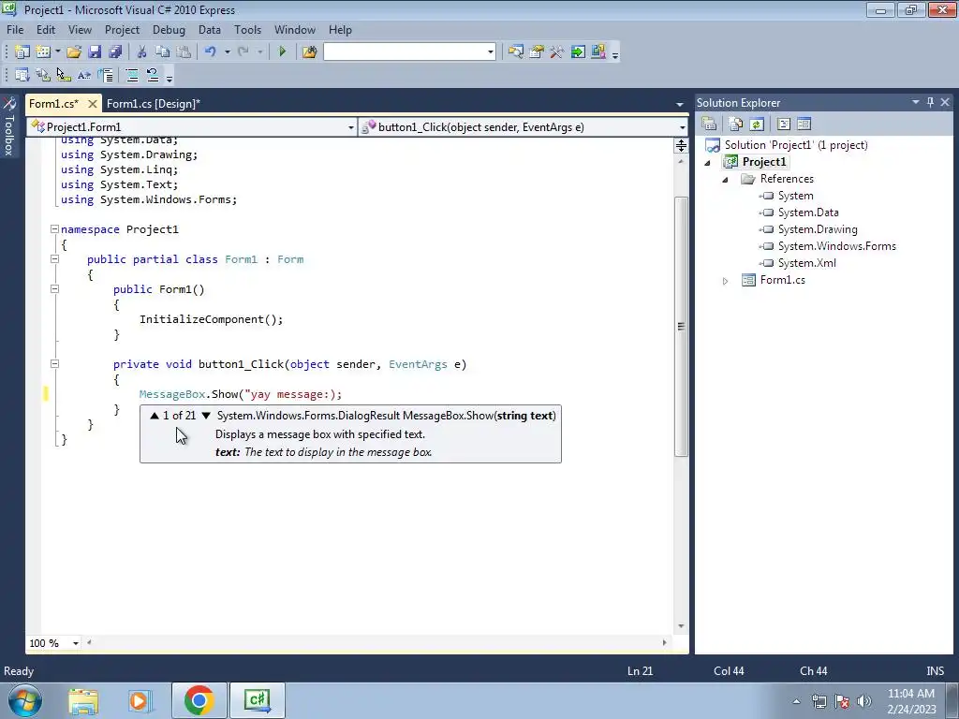The height and width of the screenshot is (719, 959).
Task: Click the Start Page green arrow icon
Action: click(x=577, y=52)
